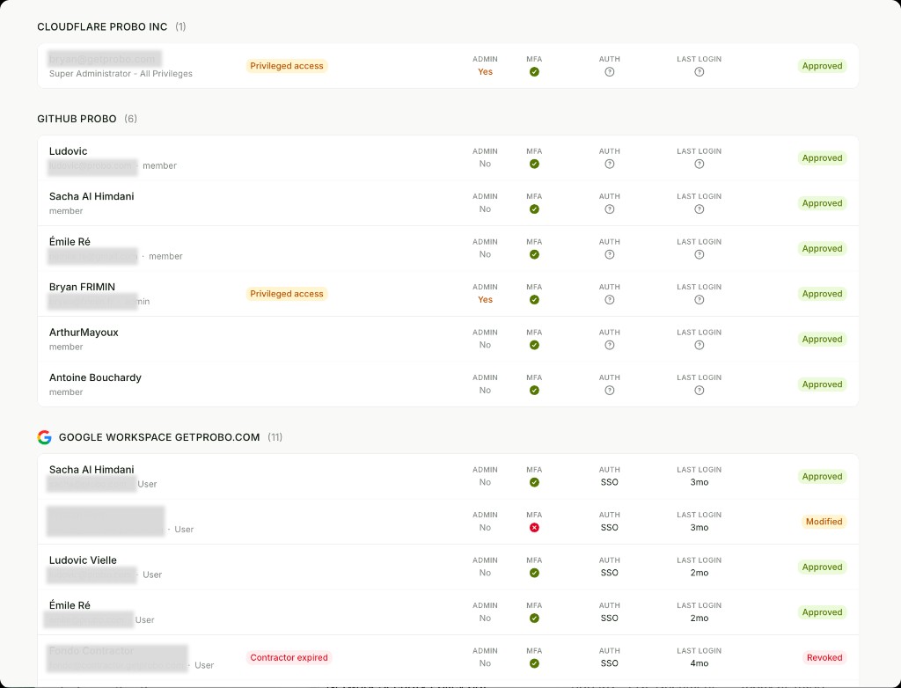Click MFA check icon for GitHub Sacha Al Himdani

[x=534, y=209]
